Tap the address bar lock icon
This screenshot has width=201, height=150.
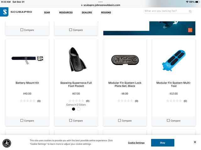pyautogui.click(x=82, y=5)
